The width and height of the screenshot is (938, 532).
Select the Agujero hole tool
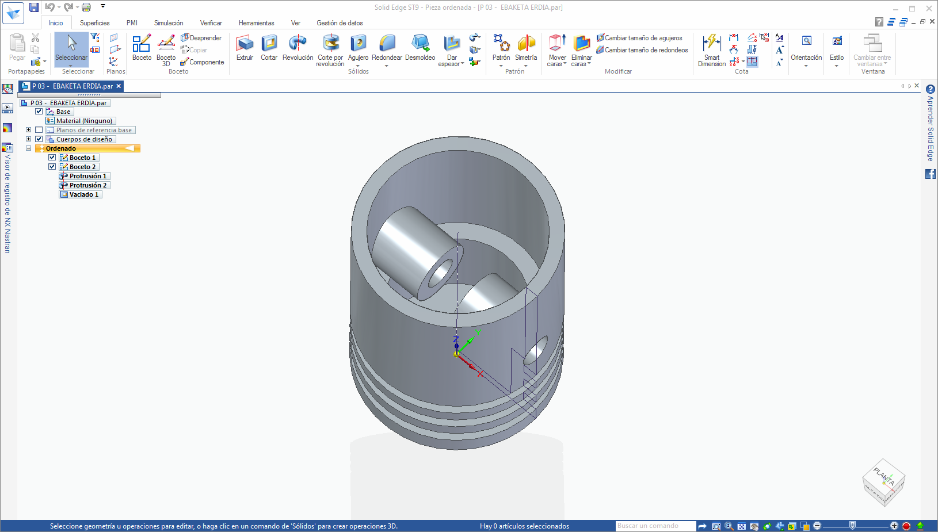358,47
